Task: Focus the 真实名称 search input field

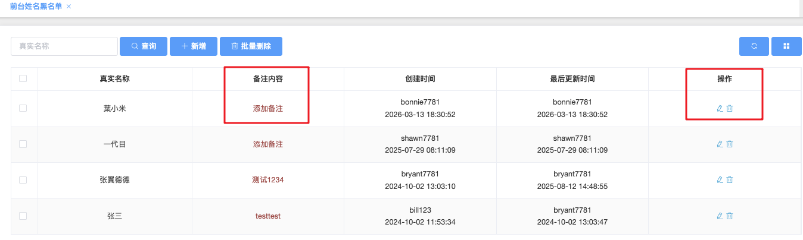Action: pyautogui.click(x=64, y=46)
